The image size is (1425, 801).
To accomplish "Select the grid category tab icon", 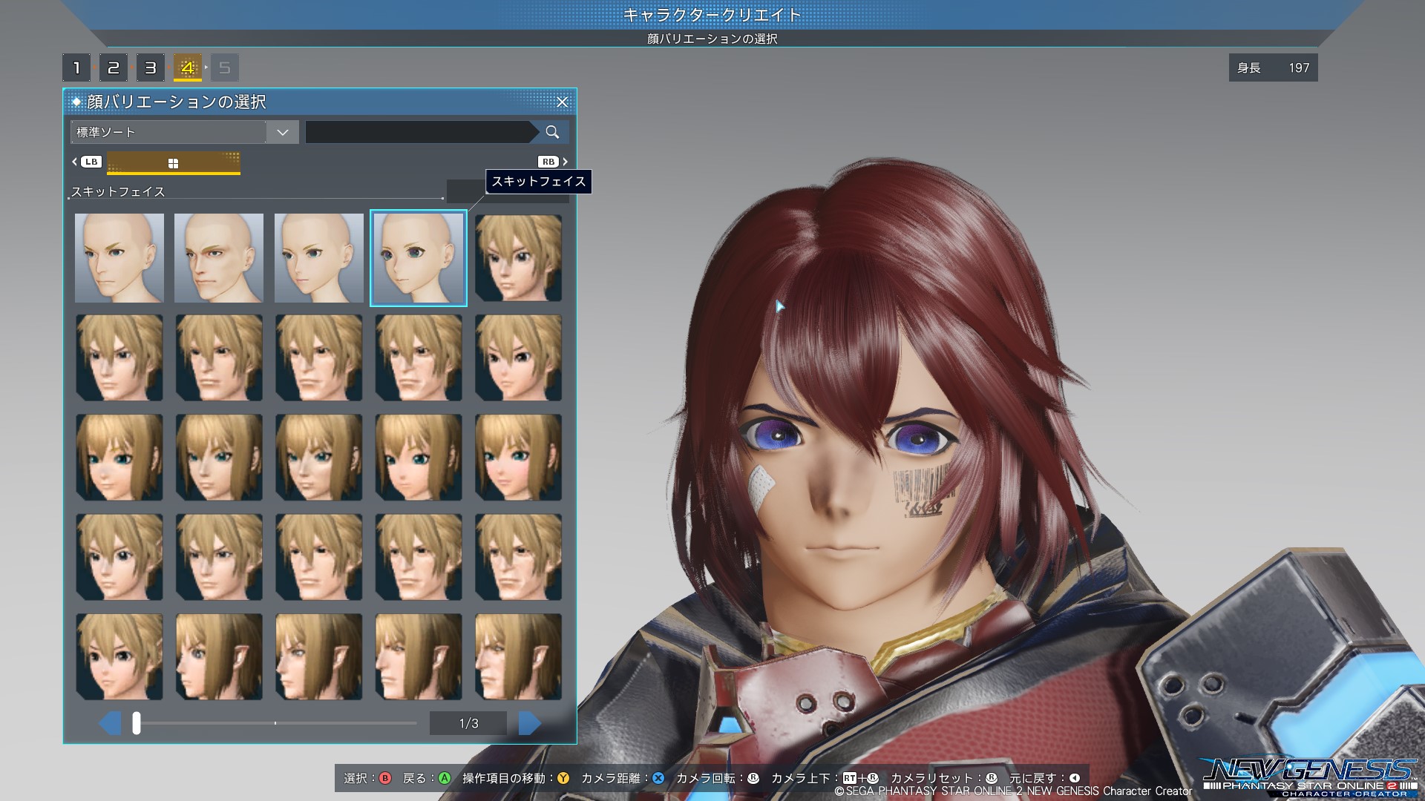I will pyautogui.click(x=173, y=163).
